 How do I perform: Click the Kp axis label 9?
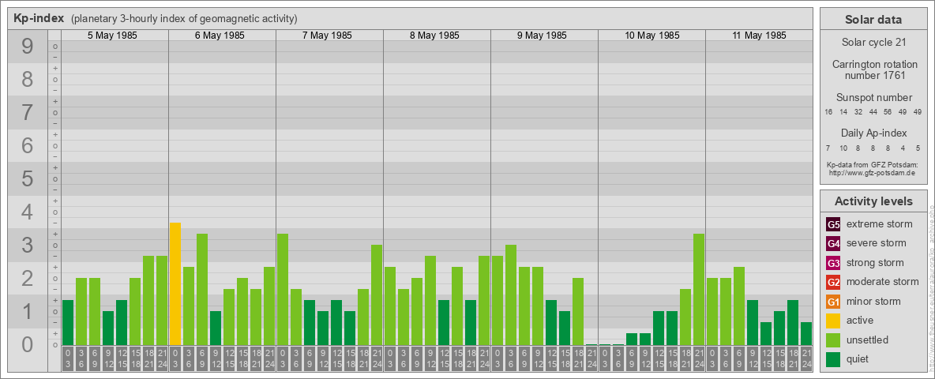27,47
